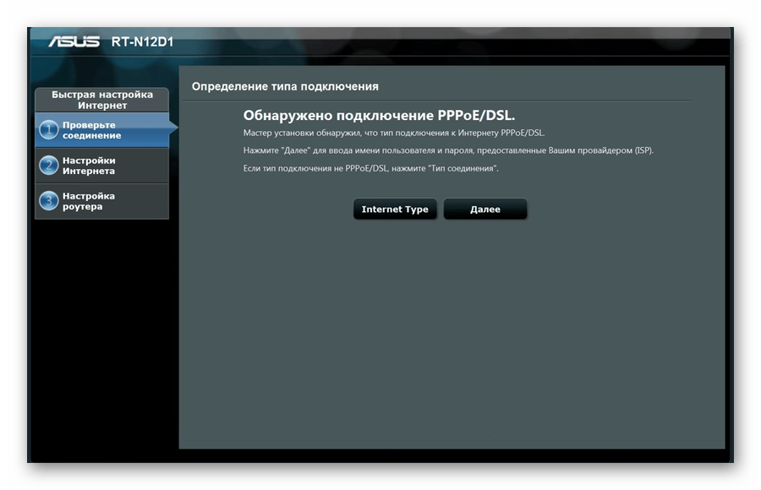
Task: Click the "Быстрая настройка Интернет" sidebar header
Action: tap(102, 100)
